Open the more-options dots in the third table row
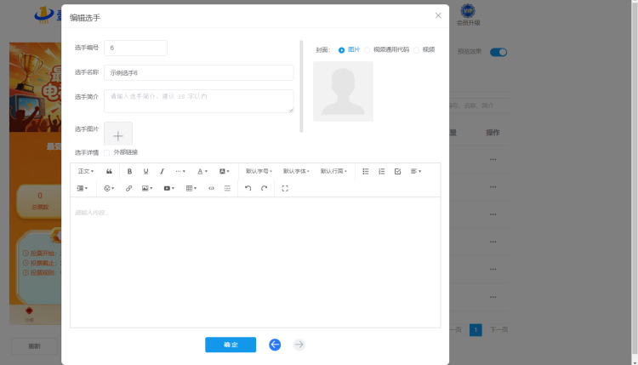Screen dimensions: 638x365 [493, 214]
